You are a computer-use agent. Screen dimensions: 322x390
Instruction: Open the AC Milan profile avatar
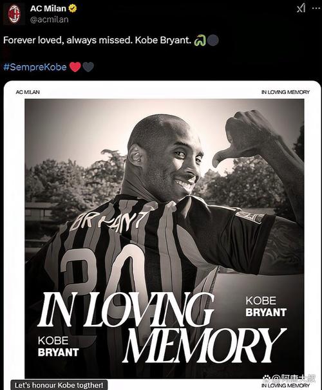[x=14, y=14]
